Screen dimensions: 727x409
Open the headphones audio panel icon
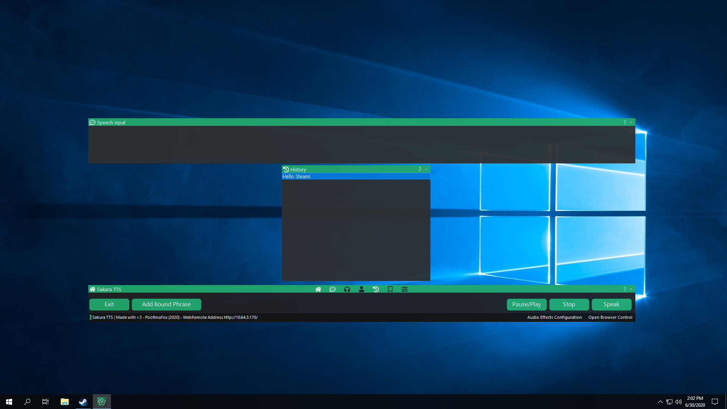coord(347,289)
